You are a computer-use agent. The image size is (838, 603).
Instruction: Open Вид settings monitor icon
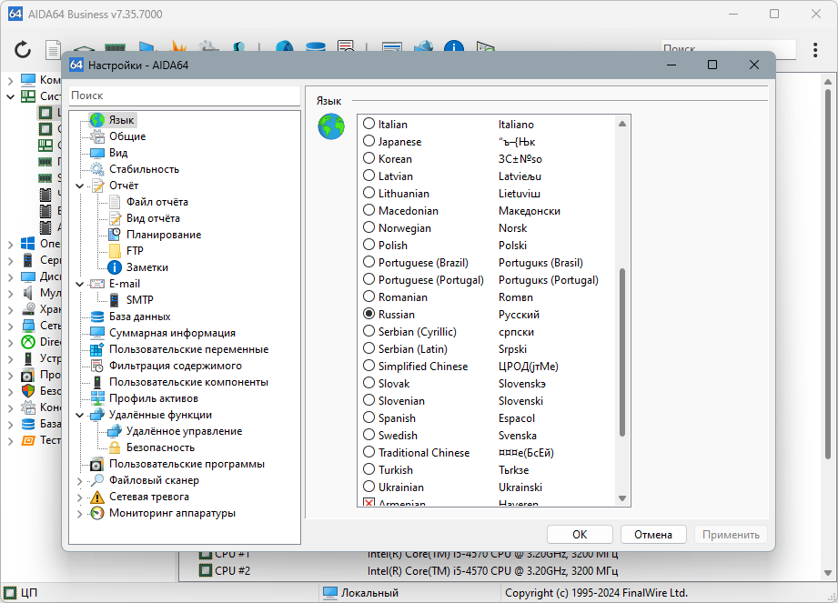(x=97, y=154)
